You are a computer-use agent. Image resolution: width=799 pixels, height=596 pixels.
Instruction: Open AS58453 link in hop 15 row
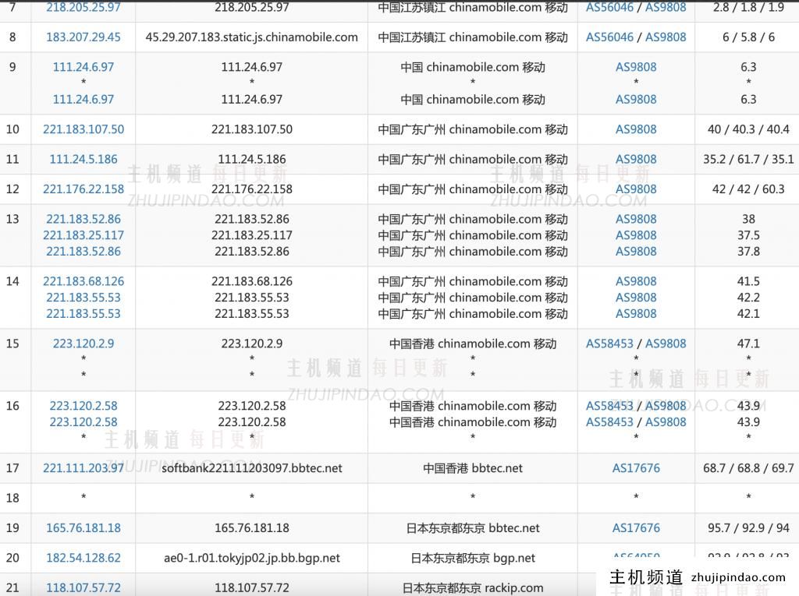pos(609,344)
